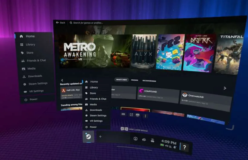Open the FEZ game cover
This screenshot has width=248, height=160.
point(170,52)
